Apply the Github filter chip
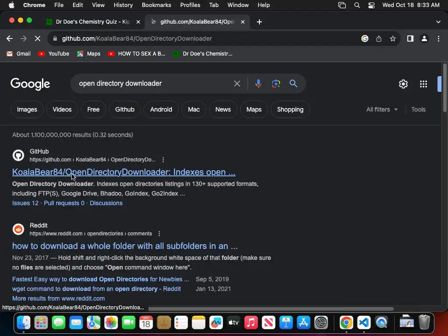448x336 pixels. (x=125, y=109)
